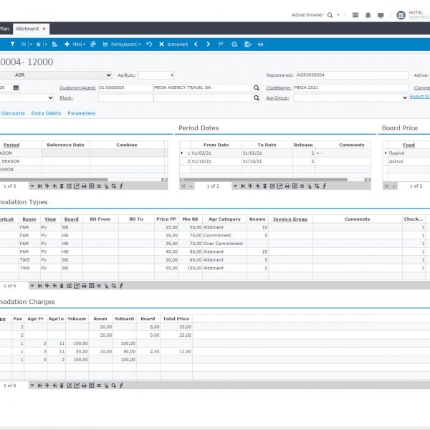Click the Period grid horizontal scrollbar
The width and height of the screenshot is (430, 430).
(54, 180)
